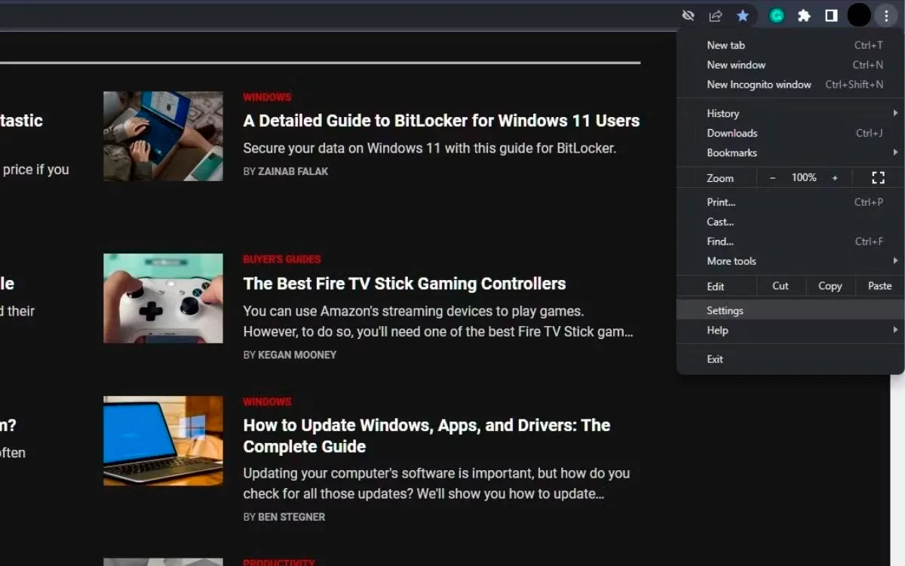The height and width of the screenshot is (566, 905).
Task: Click the share this page icon
Action: (x=716, y=15)
